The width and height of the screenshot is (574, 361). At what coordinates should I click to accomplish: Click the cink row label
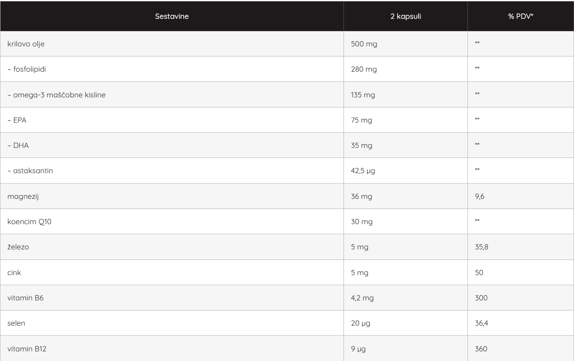tap(14, 273)
